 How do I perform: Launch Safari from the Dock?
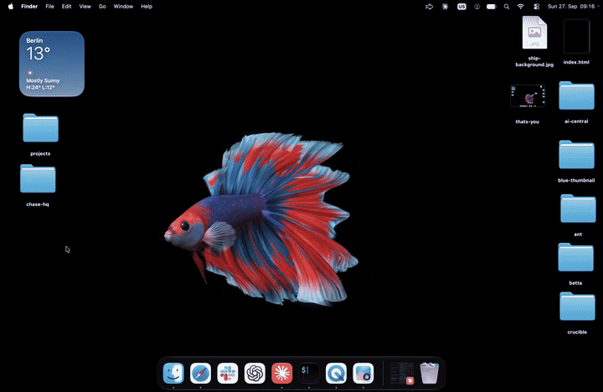point(200,373)
